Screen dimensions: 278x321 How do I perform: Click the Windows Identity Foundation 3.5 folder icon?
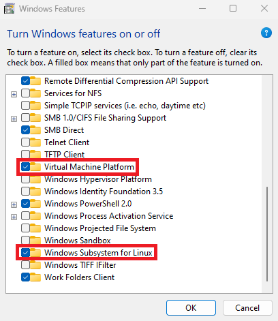point(35,192)
